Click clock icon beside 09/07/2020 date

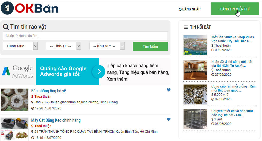pyautogui.click(x=213, y=50)
